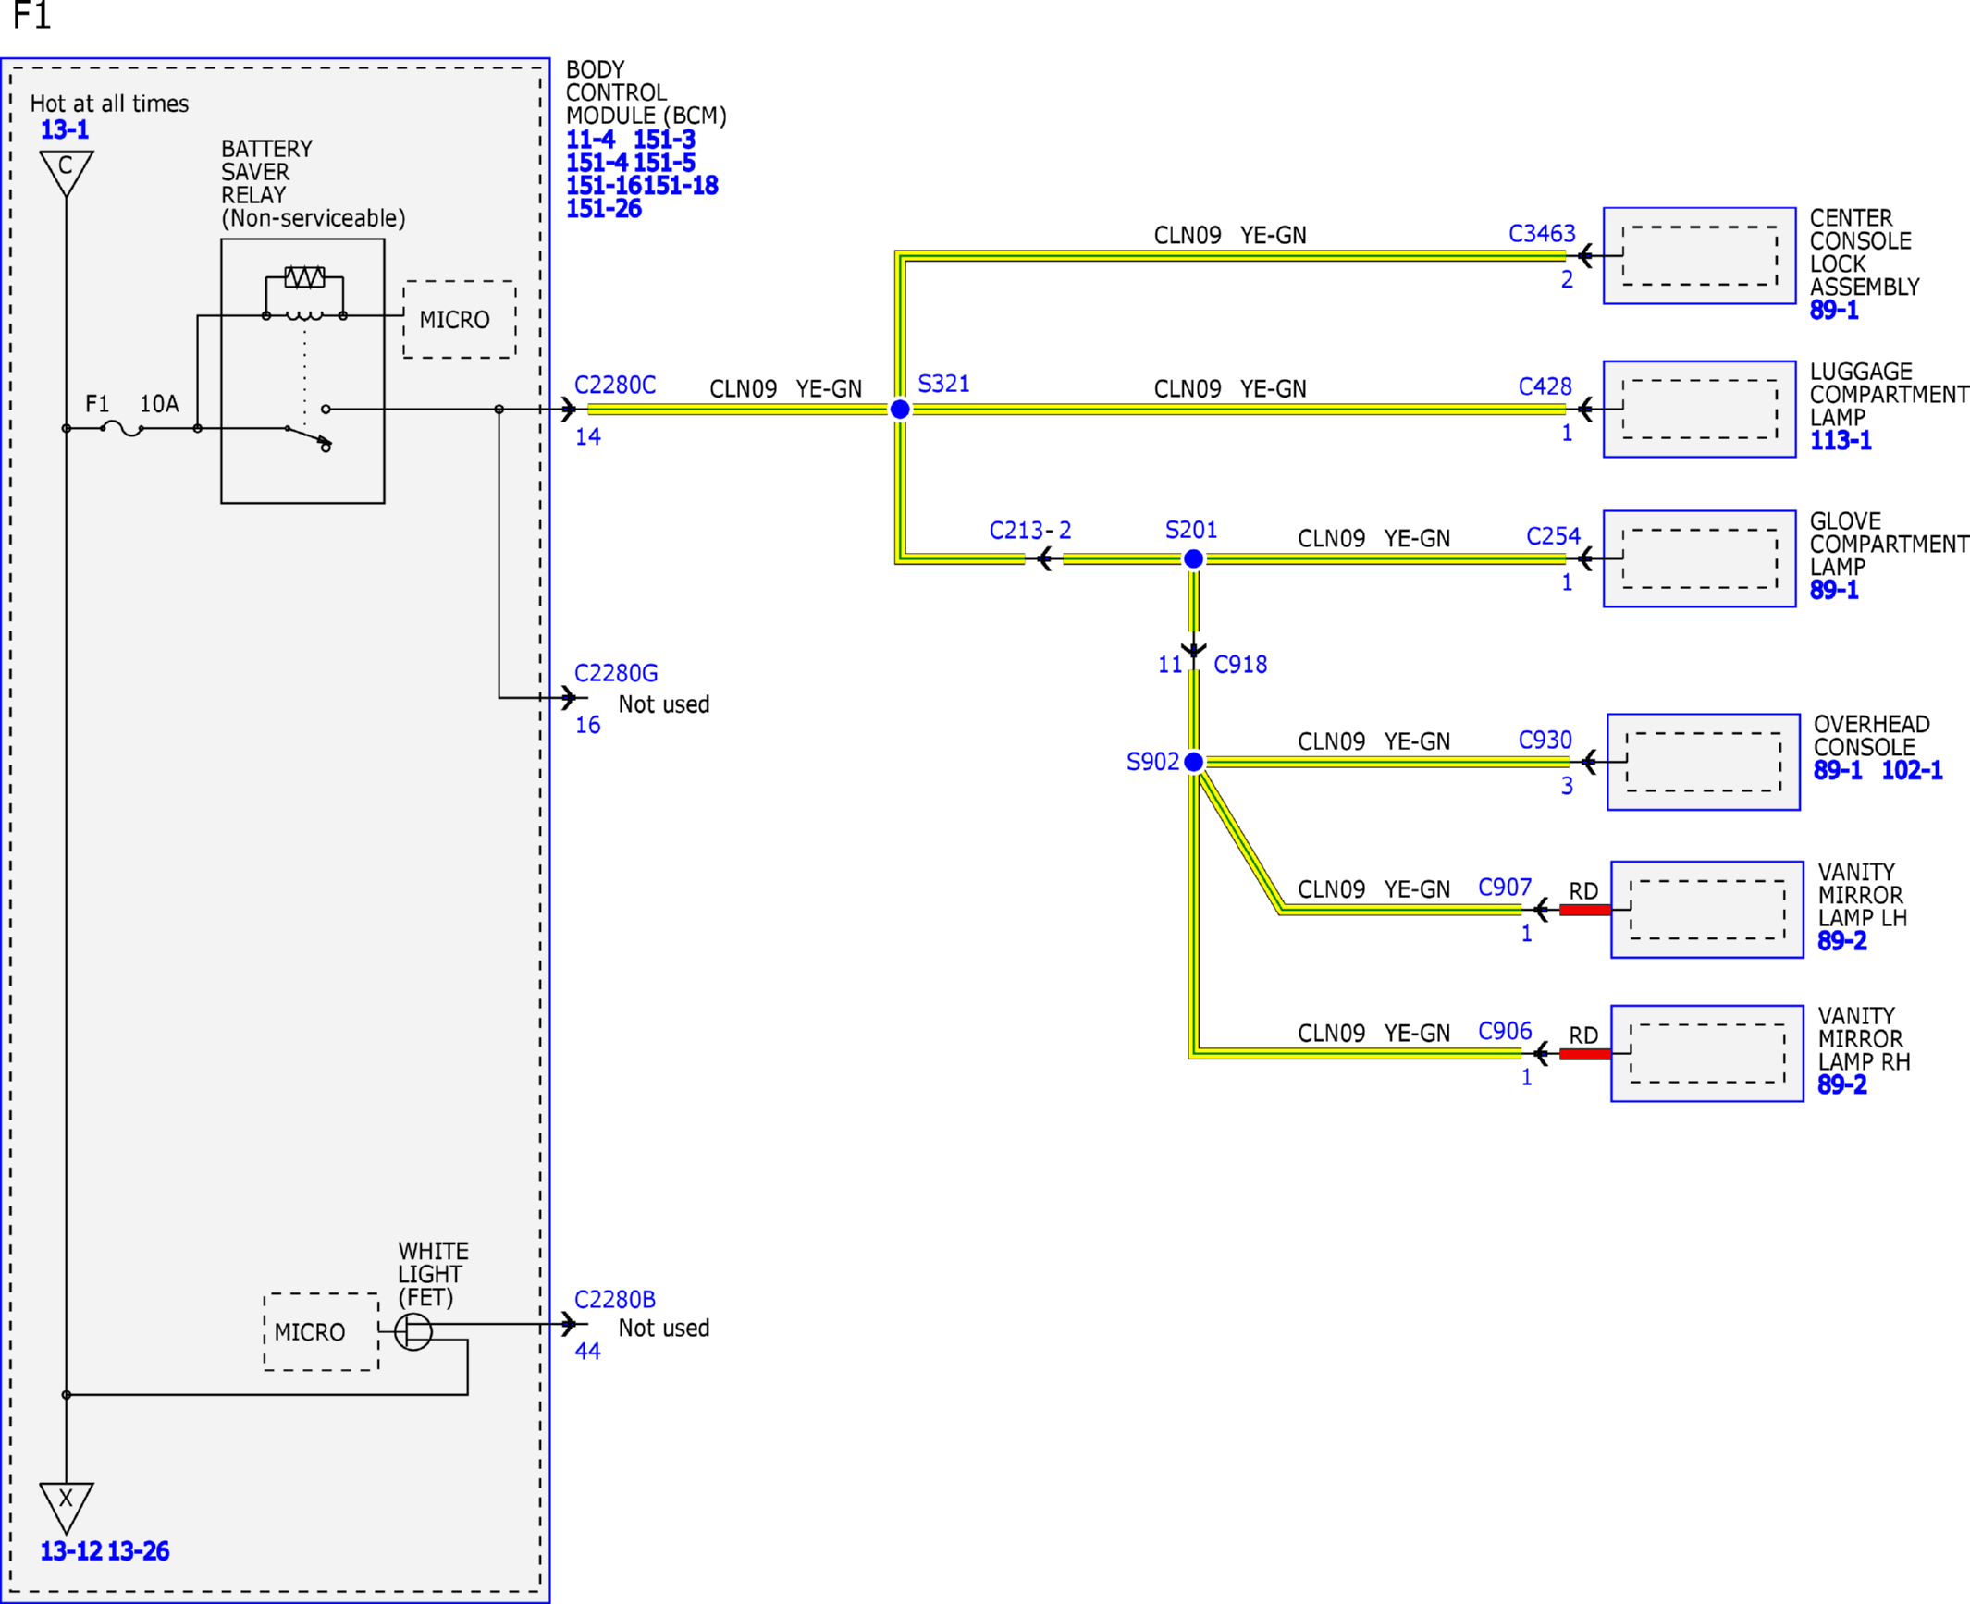The height and width of the screenshot is (1604, 1970).
Task: Click the Not used label at pin 44
Action: tap(664, 1329)
